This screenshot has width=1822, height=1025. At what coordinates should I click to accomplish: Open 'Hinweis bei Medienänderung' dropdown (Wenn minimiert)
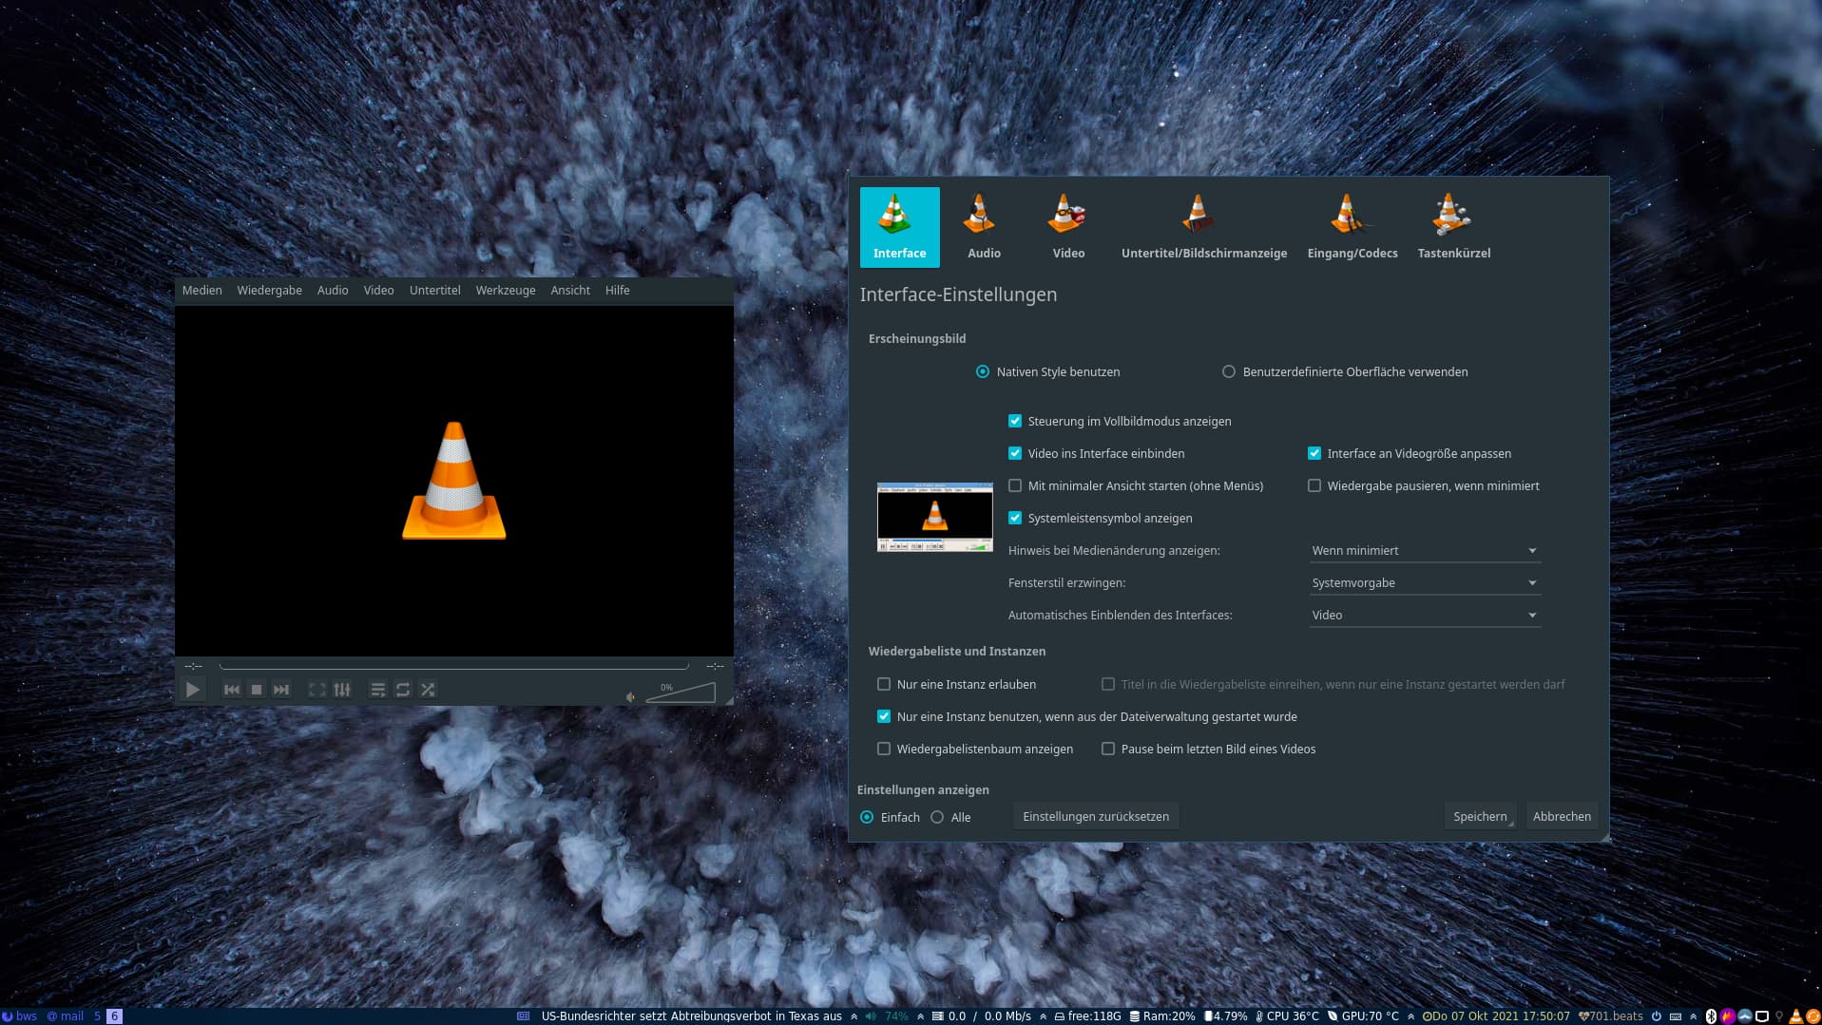(x=1424, y=551)
